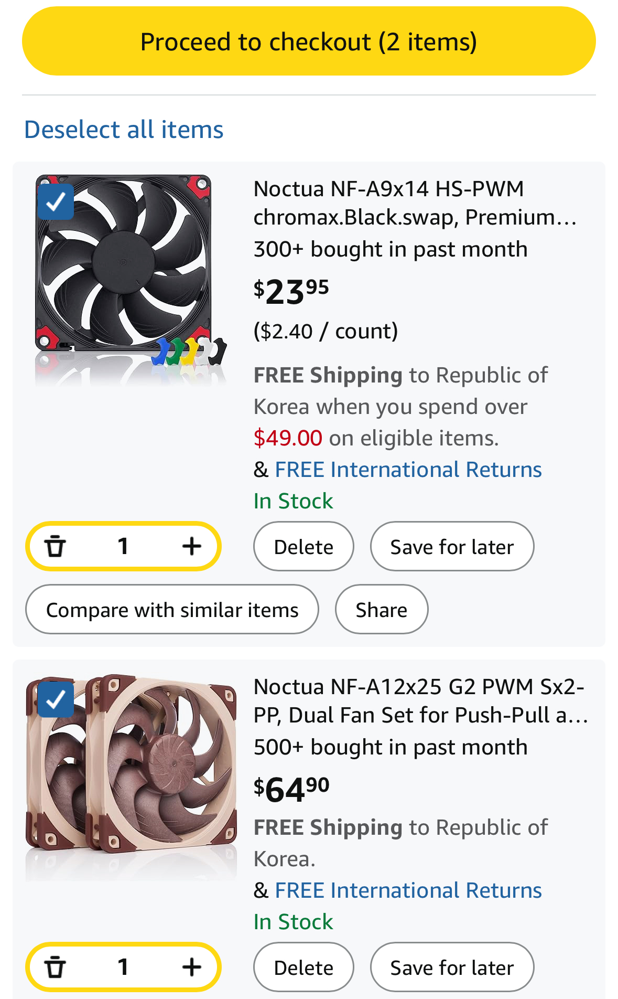This screenshot has height=999, width=618.
Task: Deselect all items in the cart
Action: [124, 130]
